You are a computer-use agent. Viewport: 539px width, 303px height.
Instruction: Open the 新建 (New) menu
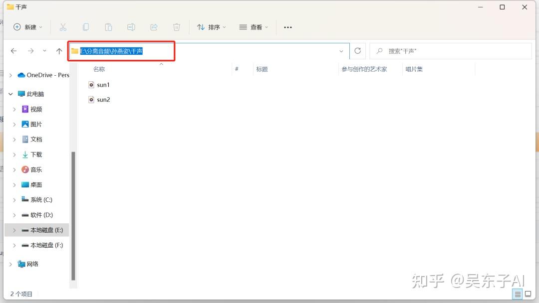pyautogui.click(x=28, y=27)
